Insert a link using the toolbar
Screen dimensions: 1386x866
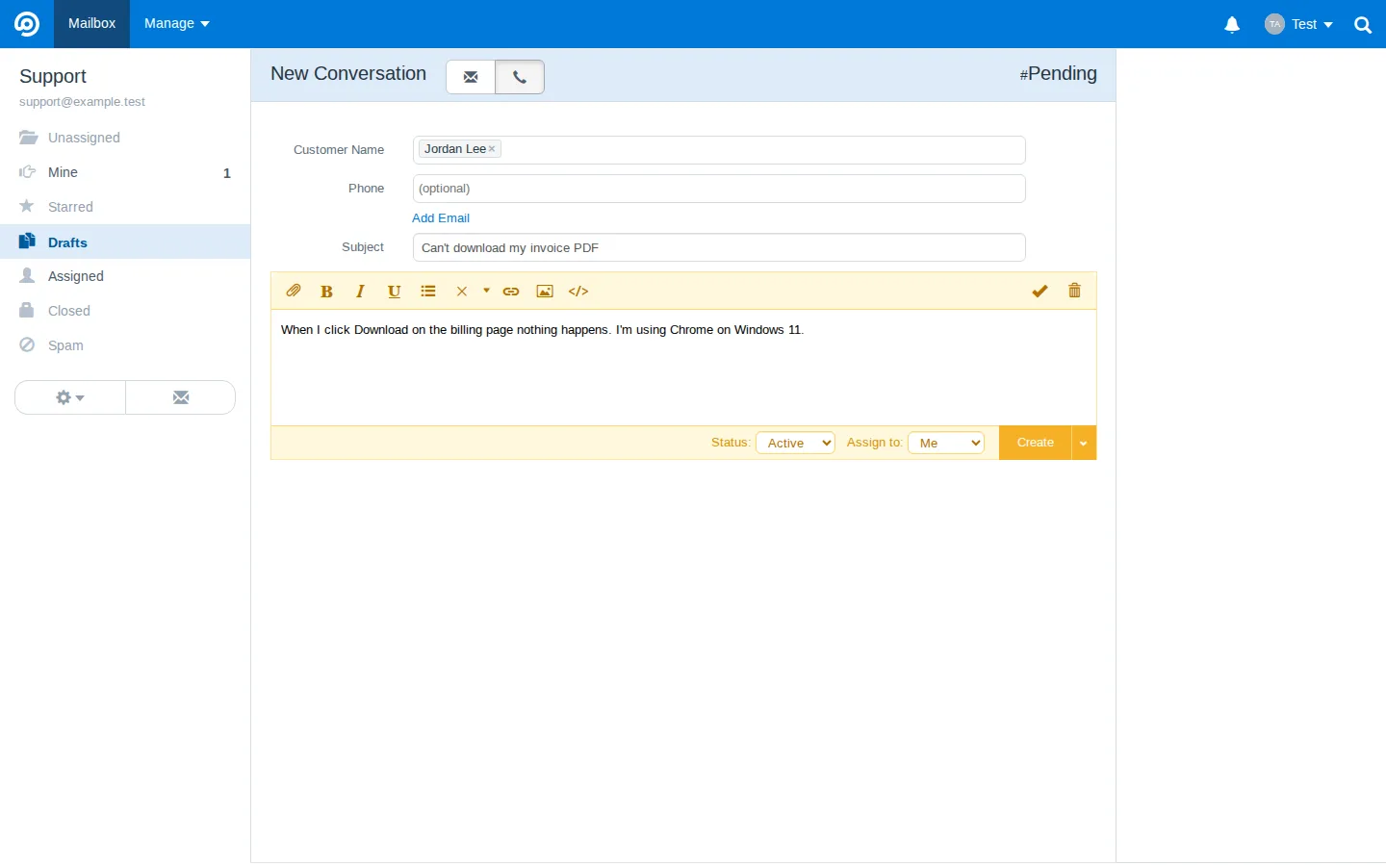pyautogui.click(x=511, y=292)
